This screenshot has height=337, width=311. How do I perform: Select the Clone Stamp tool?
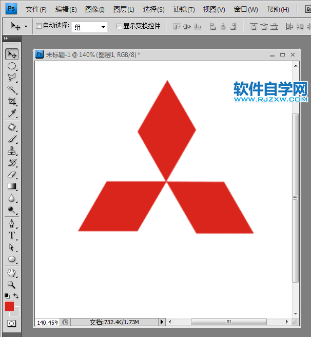(12, 151)
